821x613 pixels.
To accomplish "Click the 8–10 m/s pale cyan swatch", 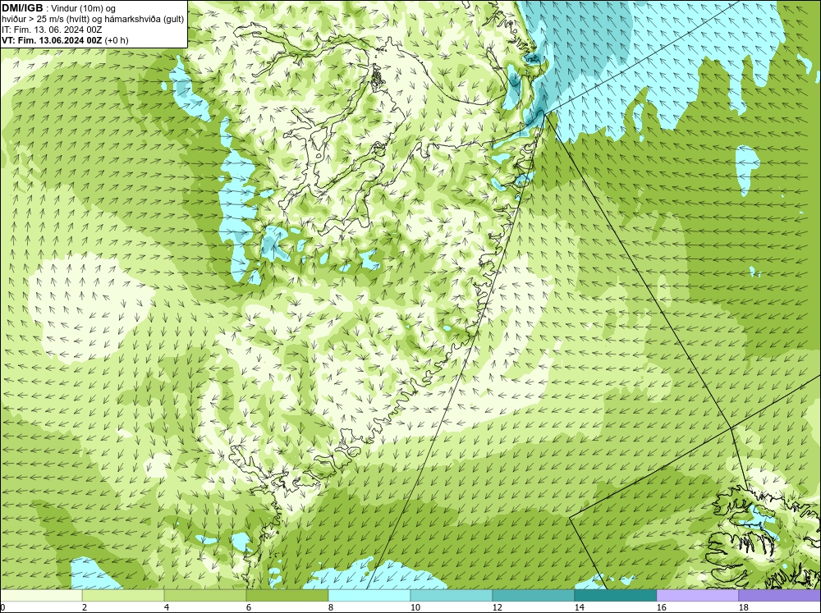I will coord(369,596).
